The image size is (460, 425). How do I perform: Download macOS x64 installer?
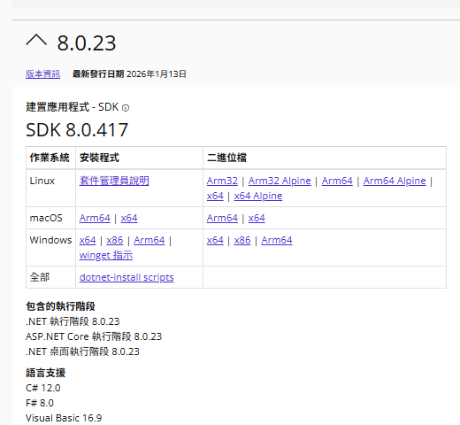click(x=129, y=218)
